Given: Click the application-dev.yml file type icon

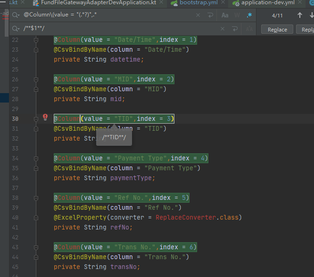Looking at the screenshot, I should click(236, 3).
